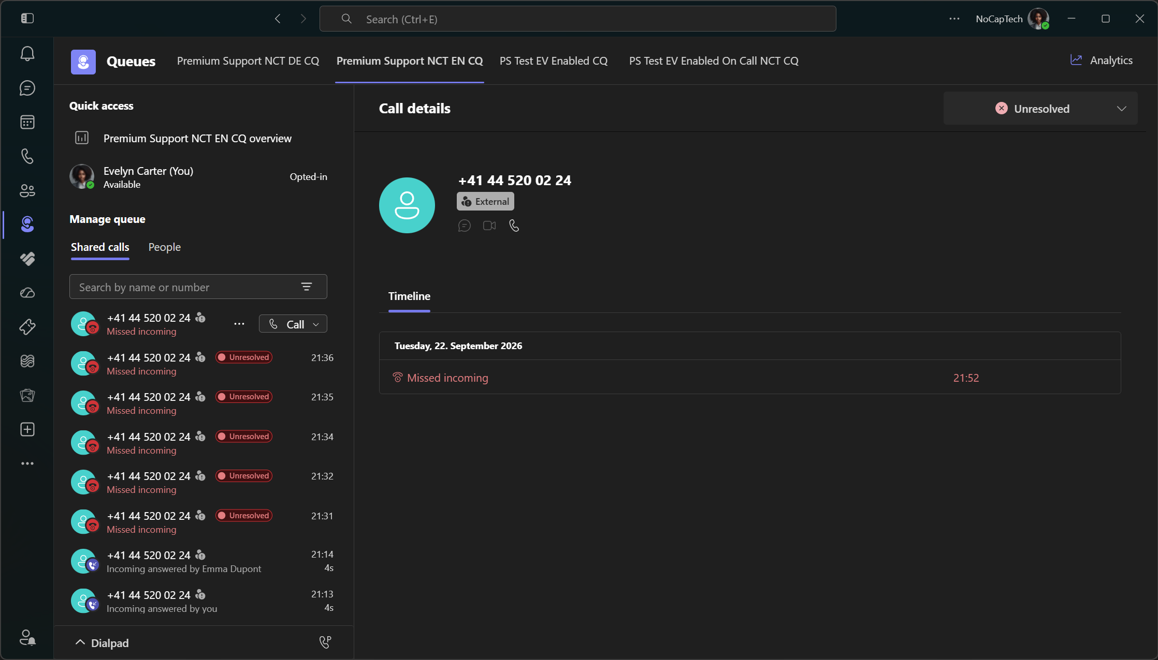
Task: Select the Shared calls tab
Action: pyautogui.click(x=100, y=247)
